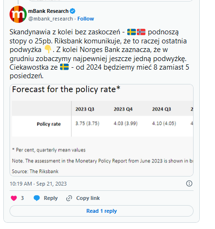This screenshot has width=215, height=229.
Task: Open the @mbank_research handle link
Action: coord(51,19)
